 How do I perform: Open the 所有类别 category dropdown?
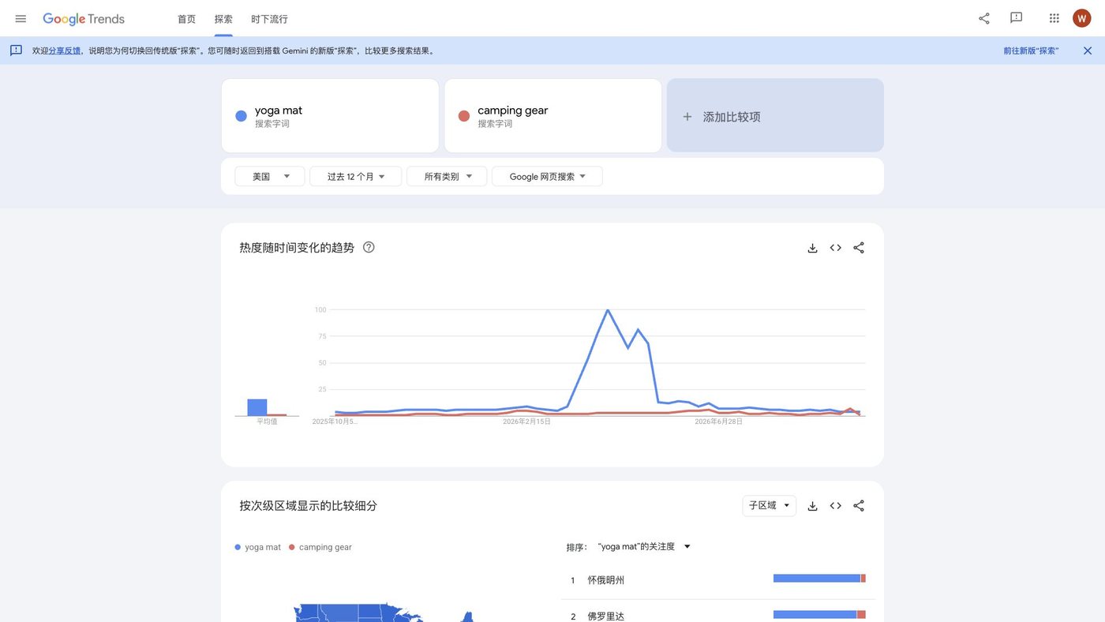447,176
